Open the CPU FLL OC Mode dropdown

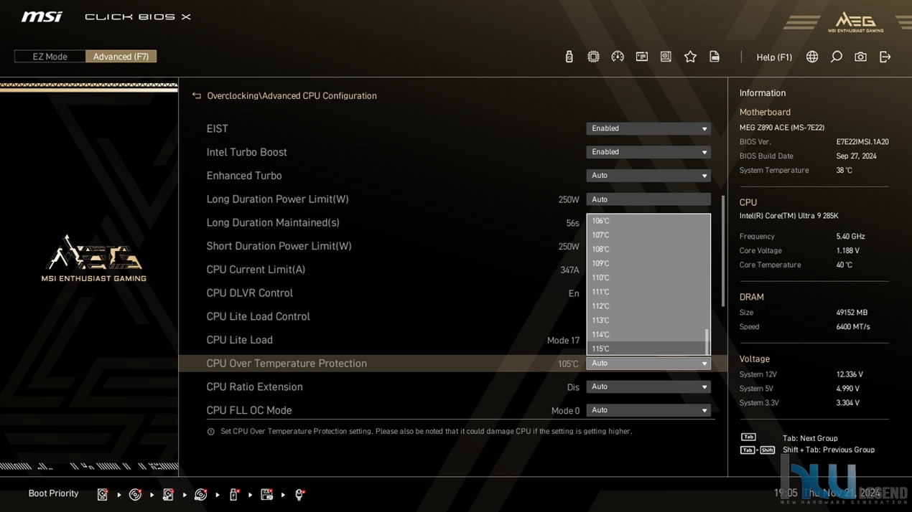(x=648, y=410)
